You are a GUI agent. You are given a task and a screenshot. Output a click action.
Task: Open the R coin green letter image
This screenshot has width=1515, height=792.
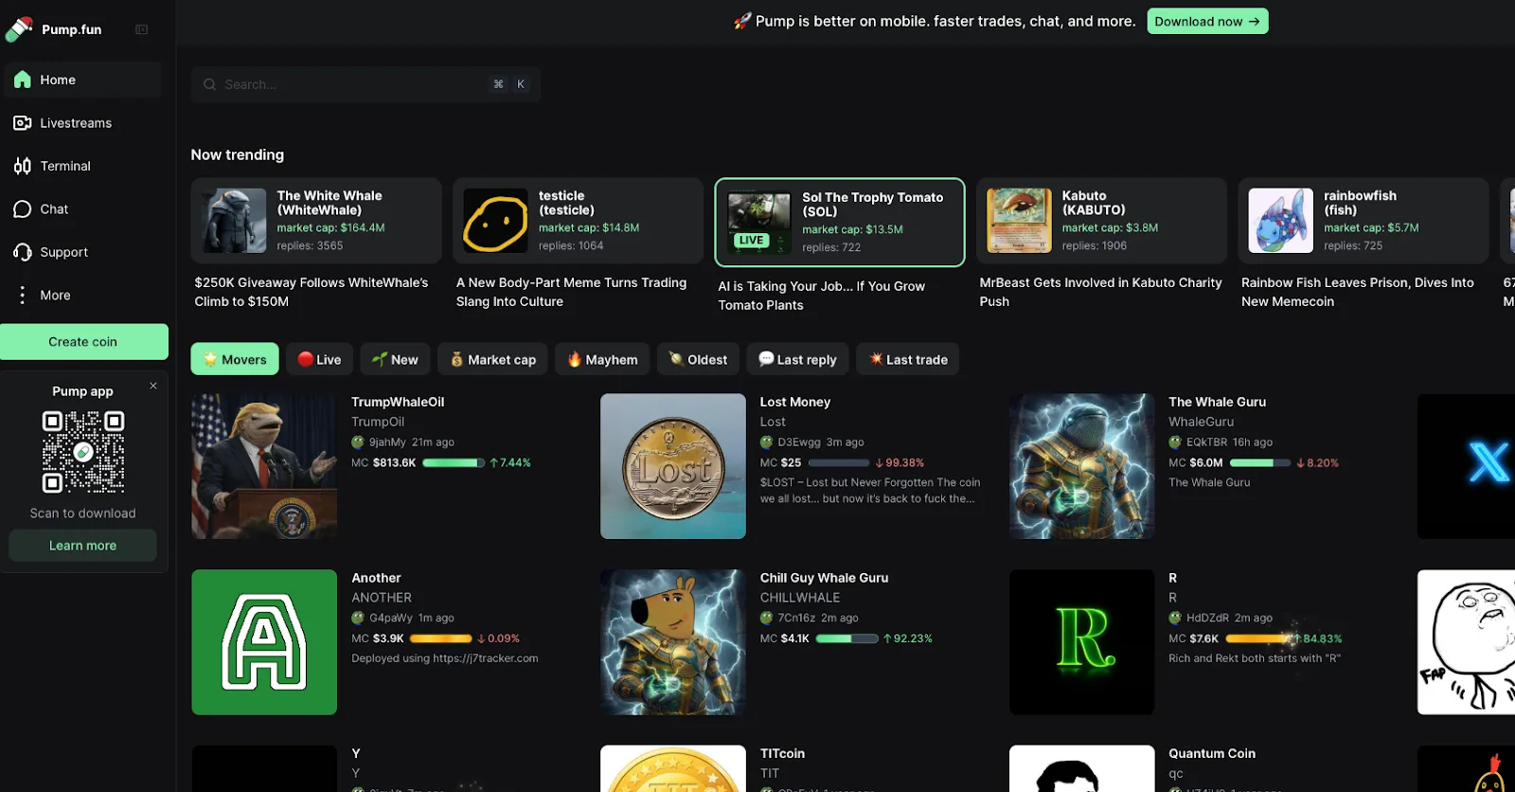tap(1081, 642)
